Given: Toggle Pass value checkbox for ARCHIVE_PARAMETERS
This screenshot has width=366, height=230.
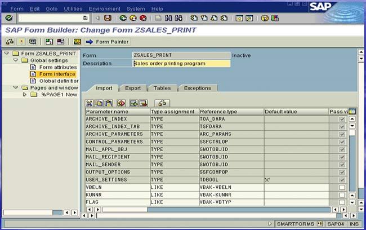Looking at the screenshot, I should click(342, 134).
